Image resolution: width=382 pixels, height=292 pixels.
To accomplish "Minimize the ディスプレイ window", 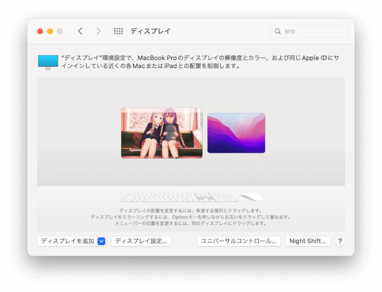I will click(x=50, y=31).
